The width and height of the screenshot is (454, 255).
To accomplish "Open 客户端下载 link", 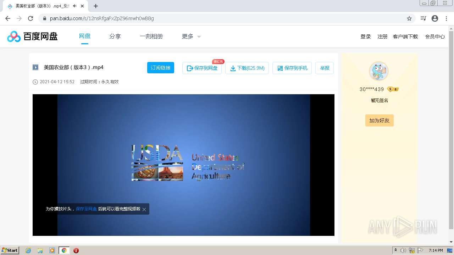I will [x=405, y=36].
